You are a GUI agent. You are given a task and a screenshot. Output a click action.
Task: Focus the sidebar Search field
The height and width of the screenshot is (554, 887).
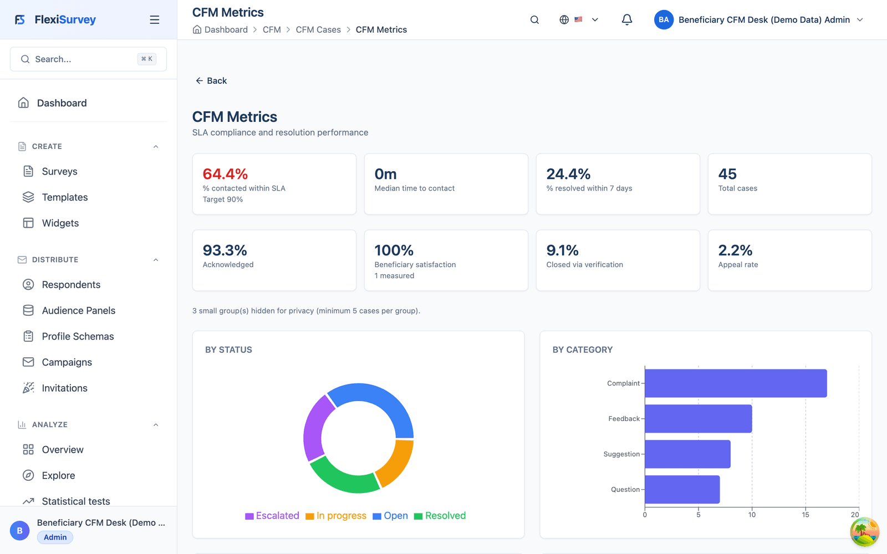(x=88, y=59)
